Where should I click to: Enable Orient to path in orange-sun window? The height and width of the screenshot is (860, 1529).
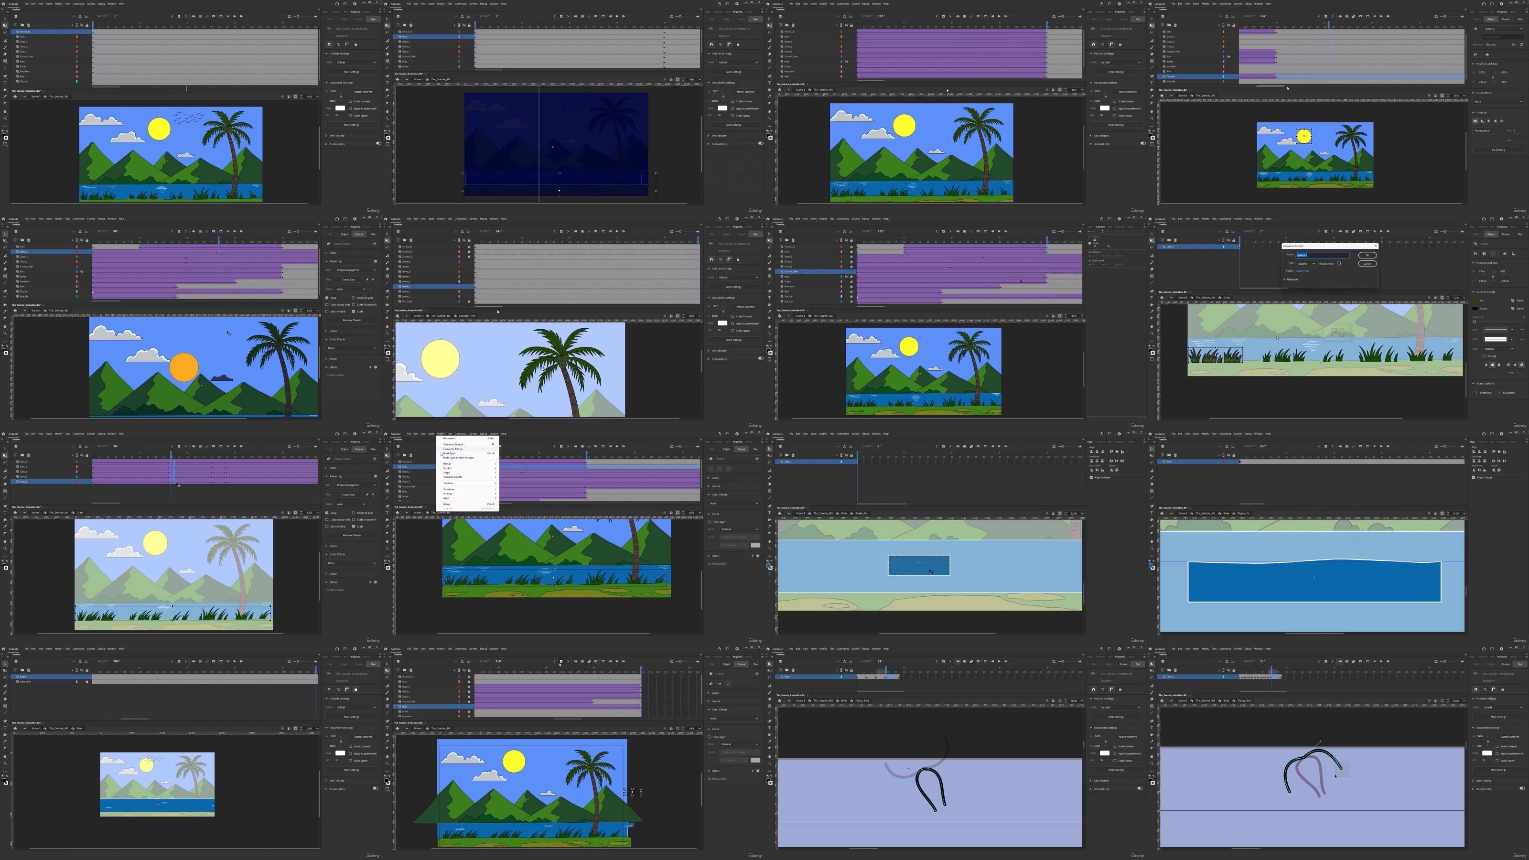(x=354, y=298)
